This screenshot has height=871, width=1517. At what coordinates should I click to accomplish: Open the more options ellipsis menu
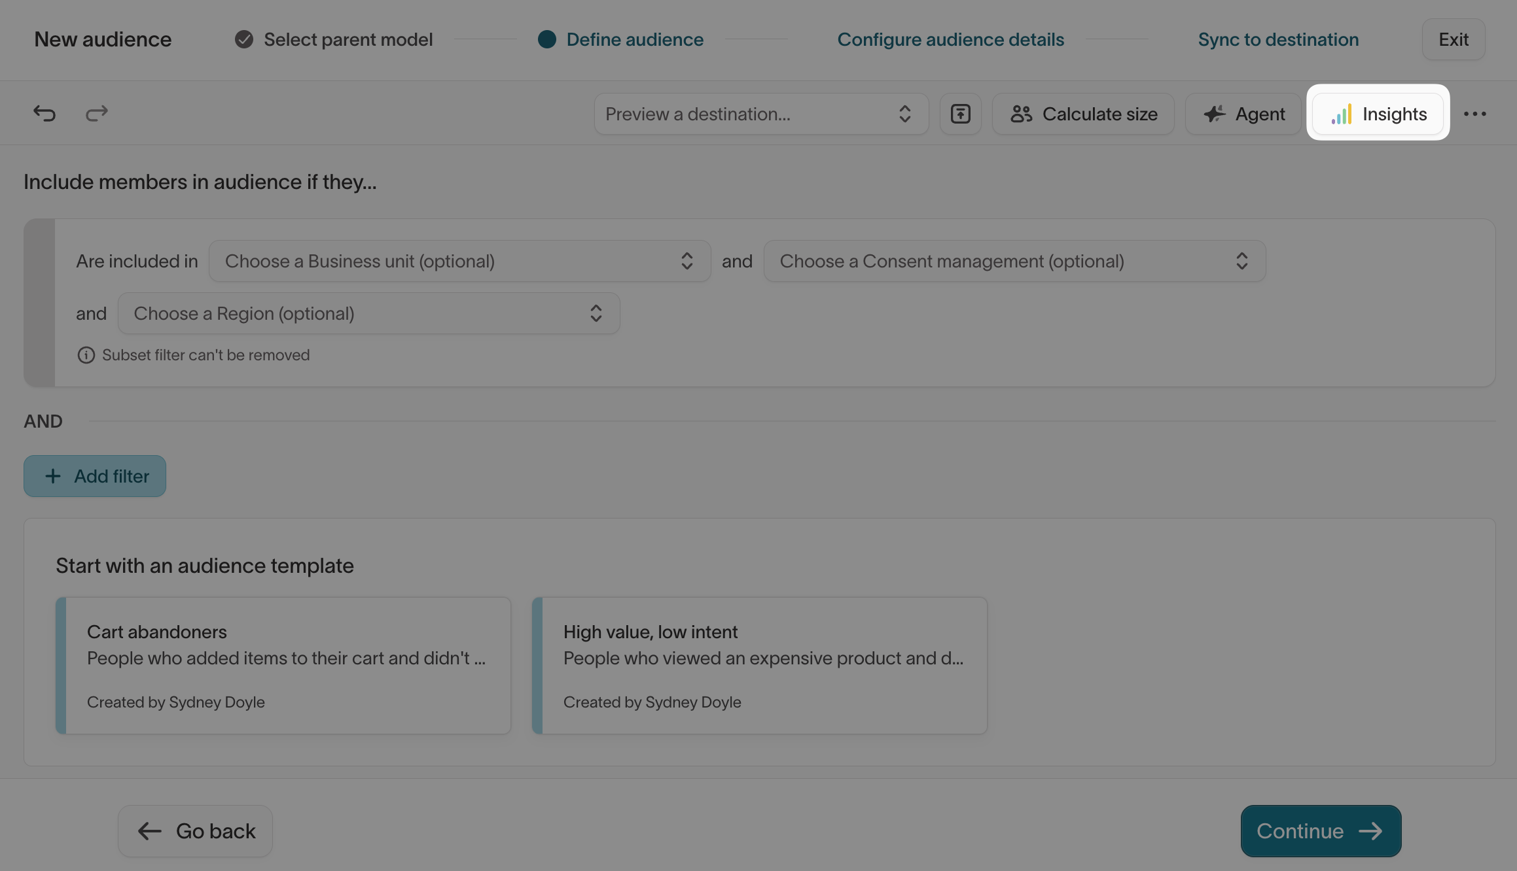pyautogui.click(x=1475, y=114)
